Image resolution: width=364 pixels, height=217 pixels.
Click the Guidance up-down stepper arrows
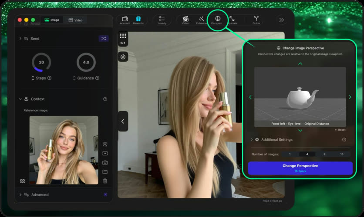point(74,78)
